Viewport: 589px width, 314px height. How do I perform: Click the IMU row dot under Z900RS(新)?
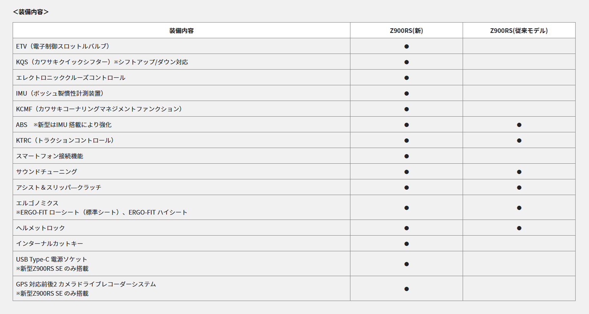point(406,93)
